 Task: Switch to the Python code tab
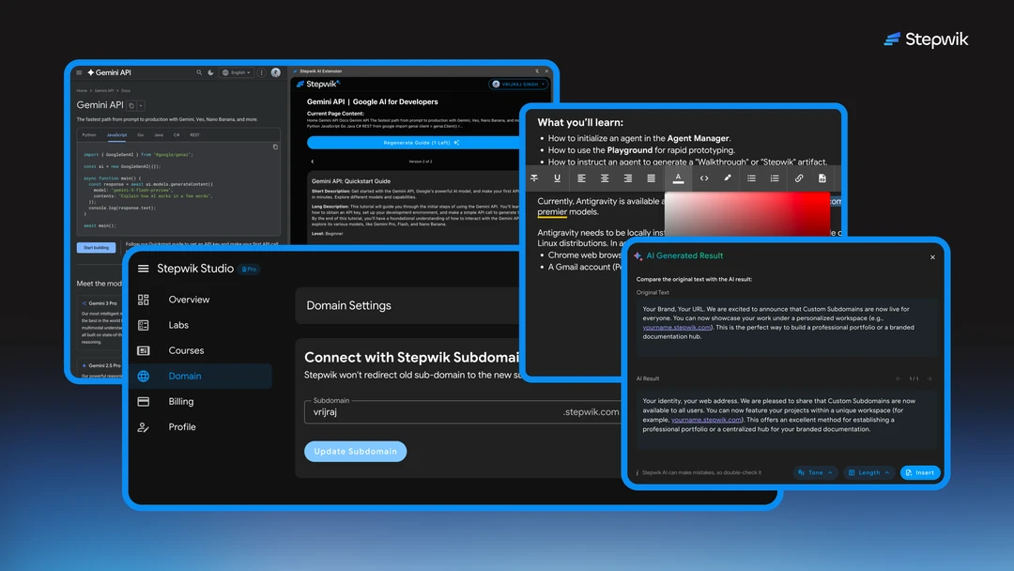89,135
